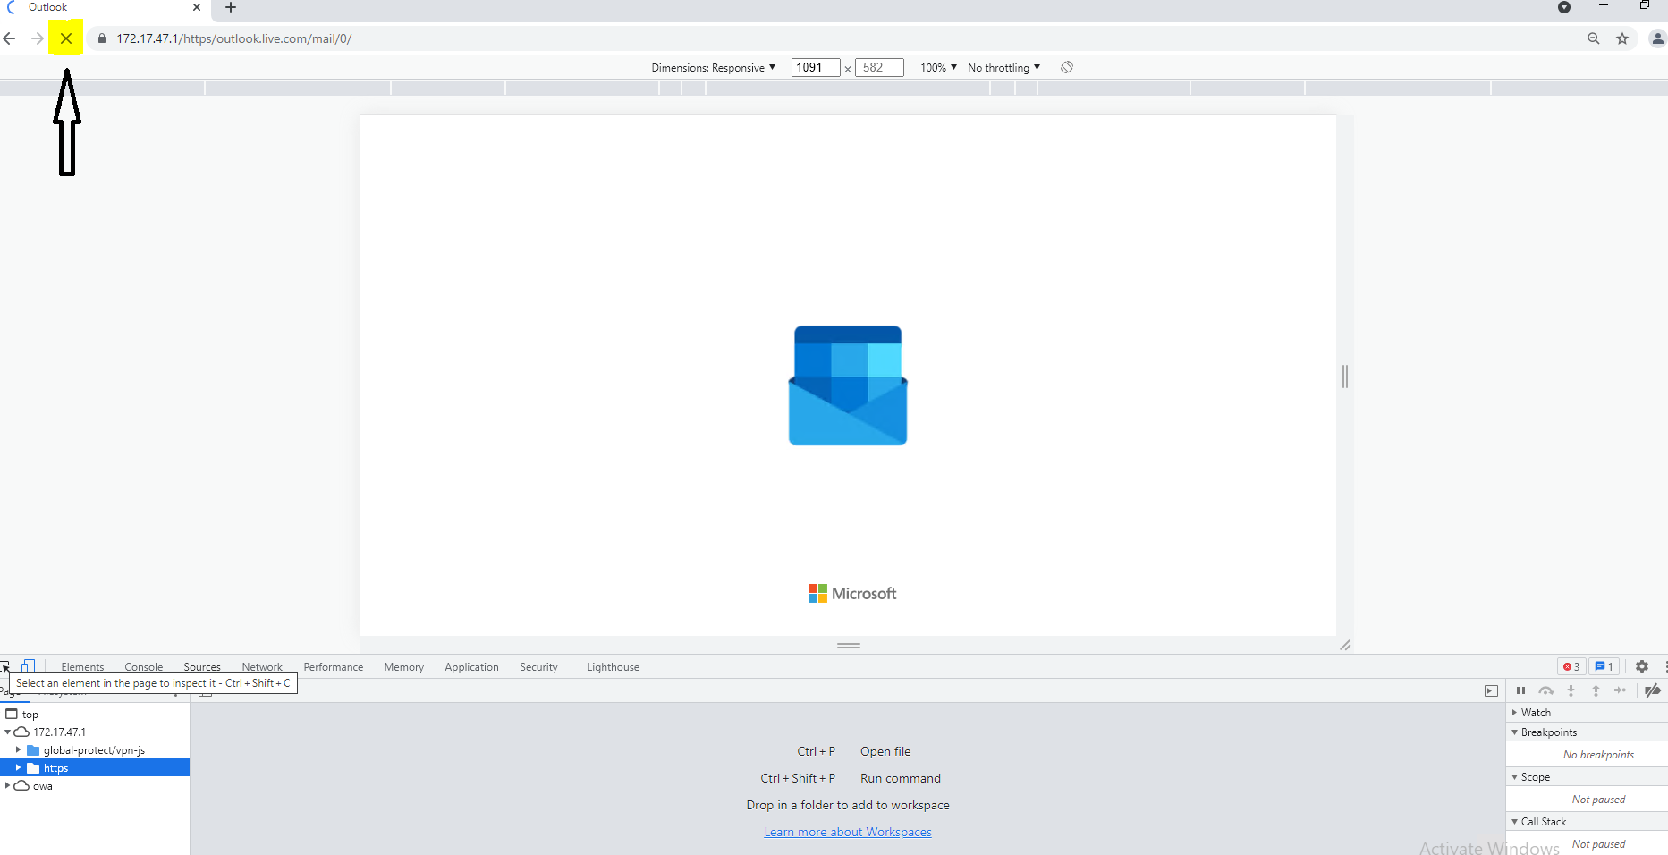1668x855 pixels.
Task: Select the owa tree item
Action: click(x=41, y=786)
